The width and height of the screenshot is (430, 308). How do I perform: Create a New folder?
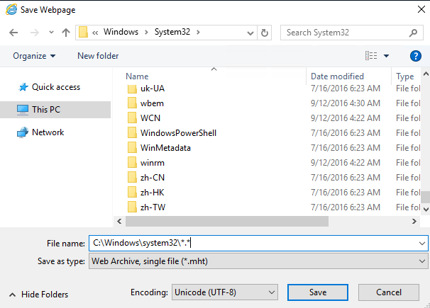coord(98,56)
